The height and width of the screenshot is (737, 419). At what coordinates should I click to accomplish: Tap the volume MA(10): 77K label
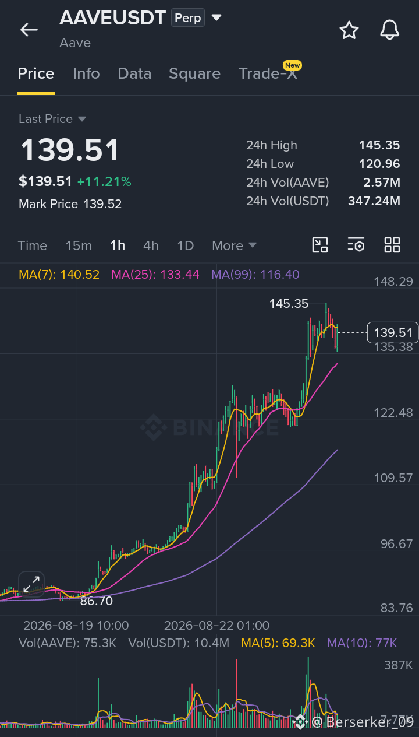tap(362, 643)
